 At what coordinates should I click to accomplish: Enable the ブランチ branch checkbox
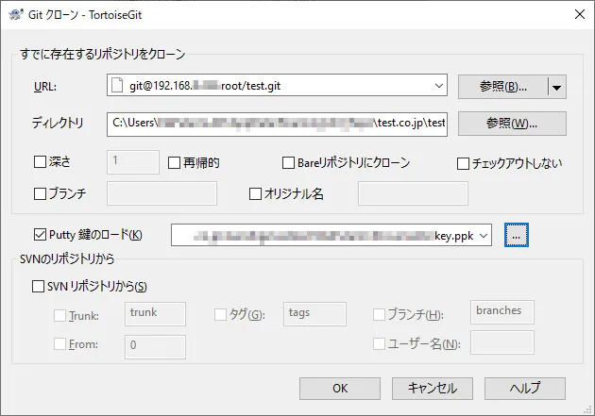(x=40, y=193)
